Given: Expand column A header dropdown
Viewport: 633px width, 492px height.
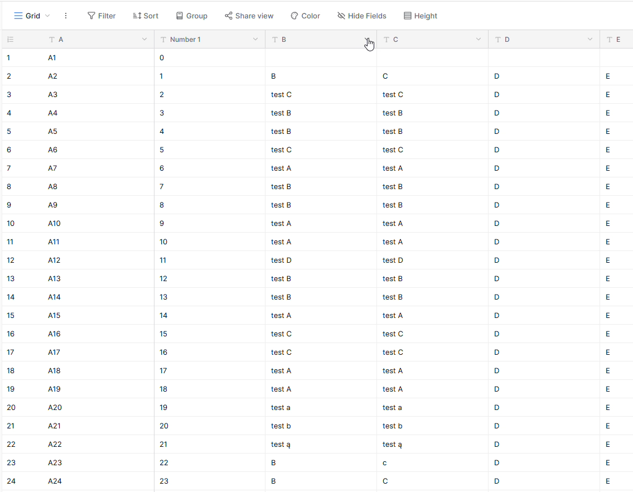Looking at the screenshot, I should coord(144,39).
